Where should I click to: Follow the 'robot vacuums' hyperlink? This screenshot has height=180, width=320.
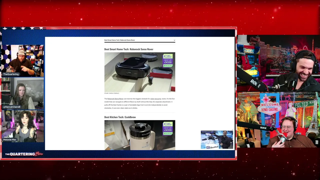pyautogui.click(x=155, y=99)
